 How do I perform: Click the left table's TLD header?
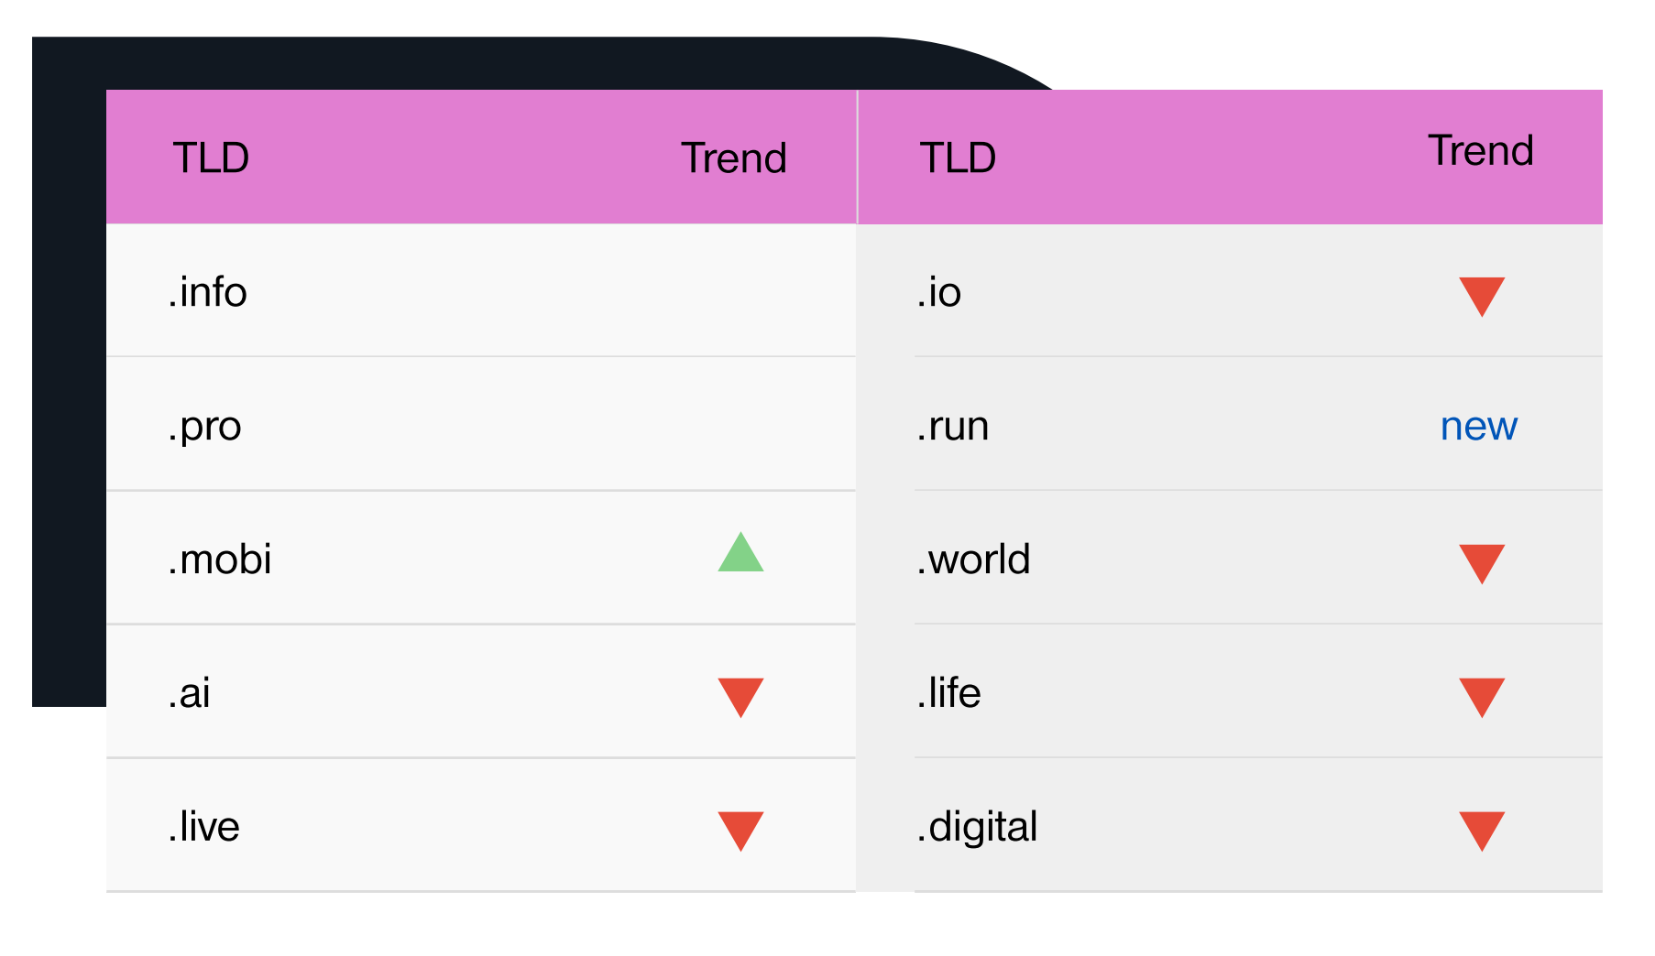pyautogui.click(x=211, y=158)
